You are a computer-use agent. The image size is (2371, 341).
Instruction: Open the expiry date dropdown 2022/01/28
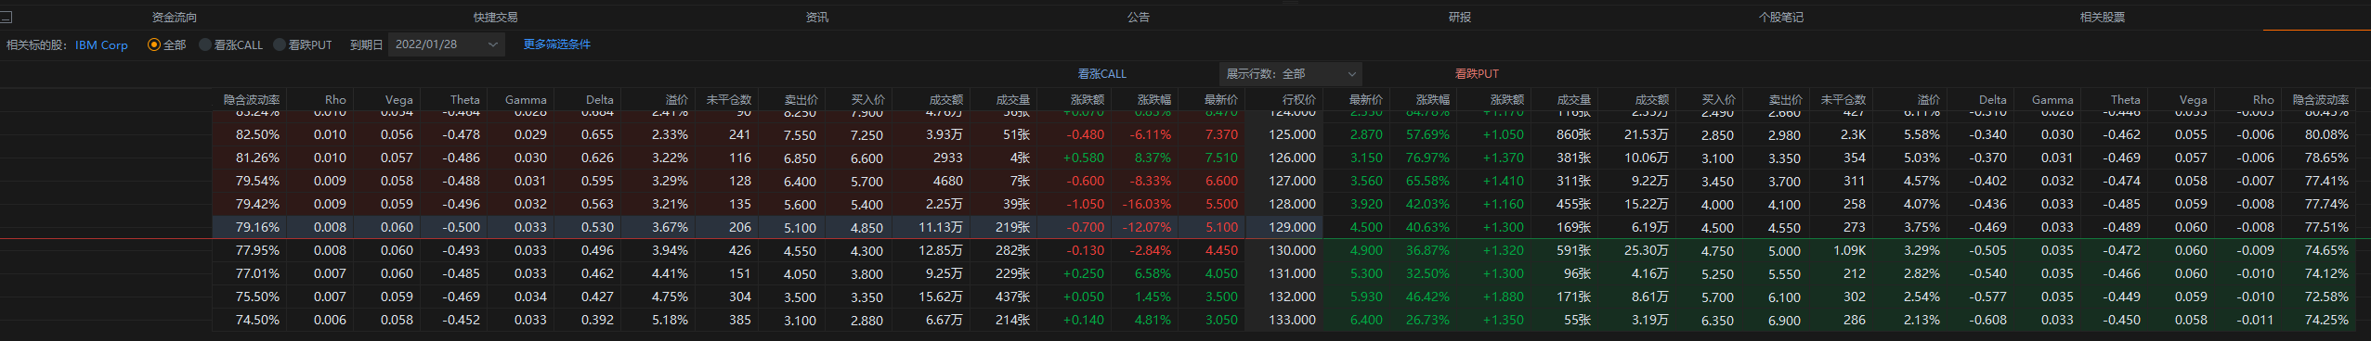(x=447, y=44)
